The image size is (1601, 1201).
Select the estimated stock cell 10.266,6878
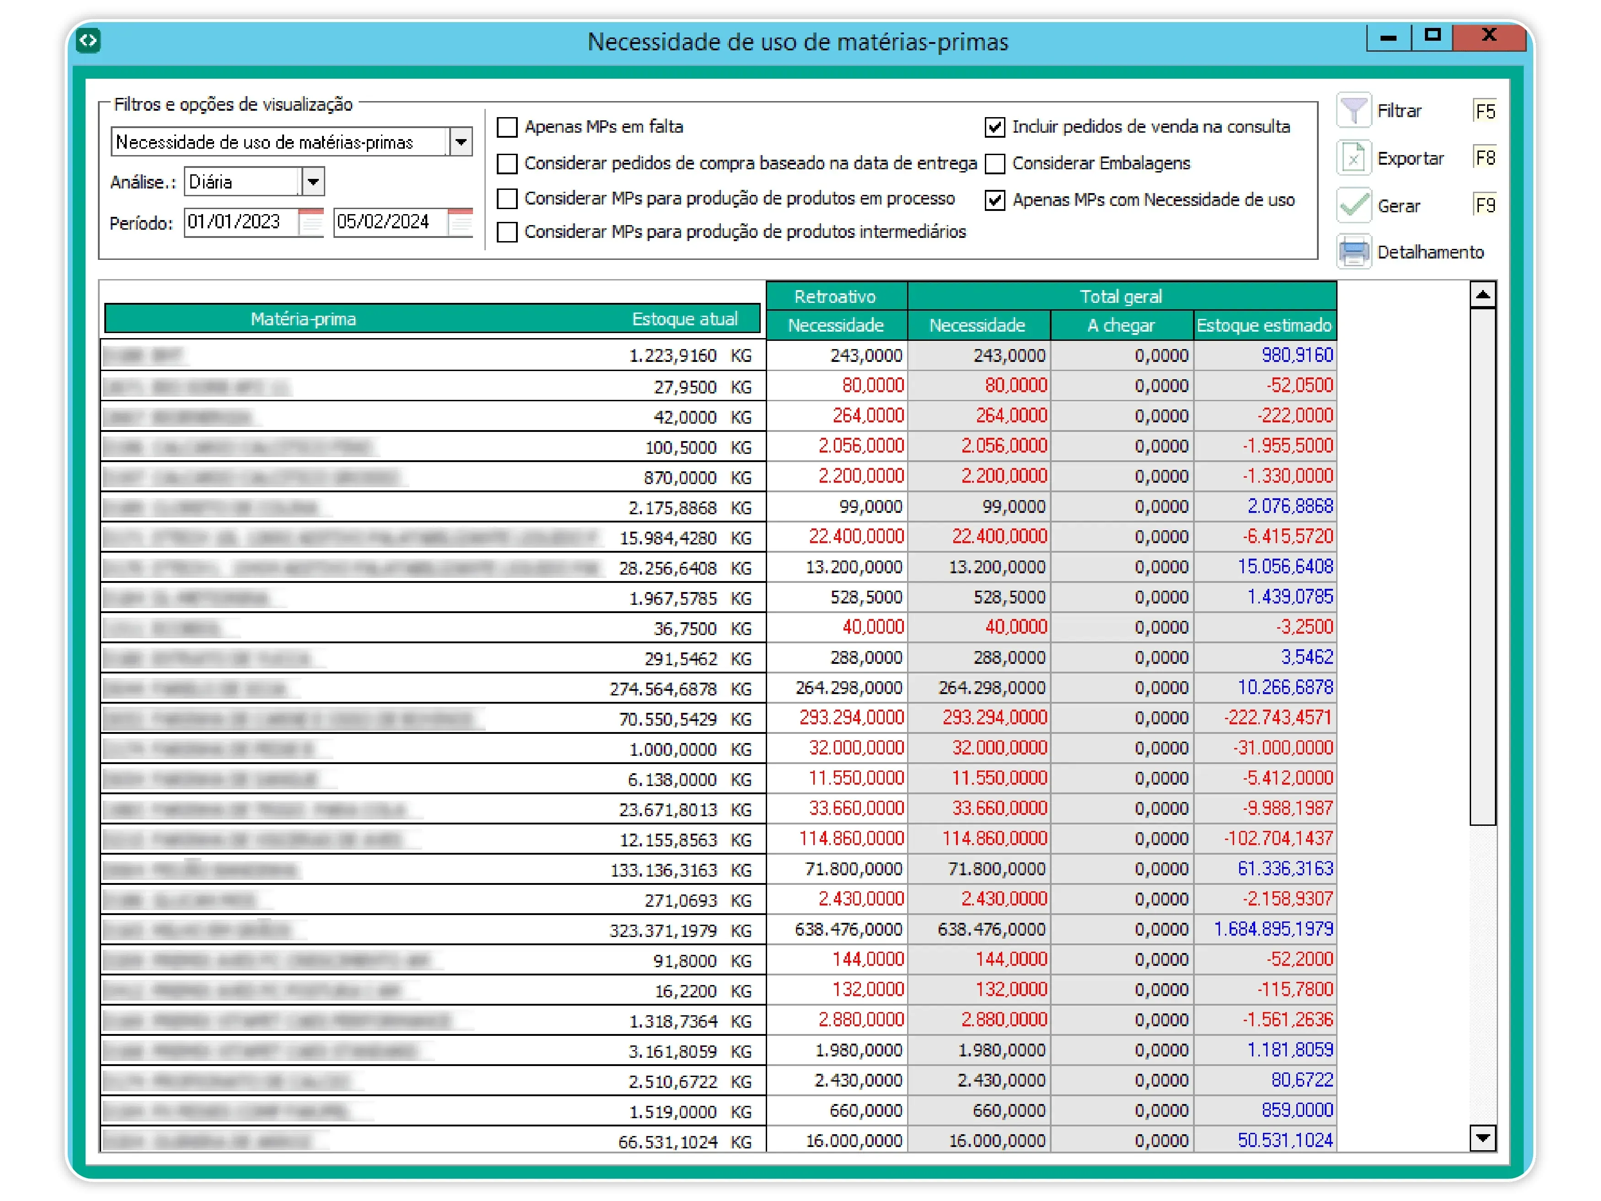[x=1264, y=687]
